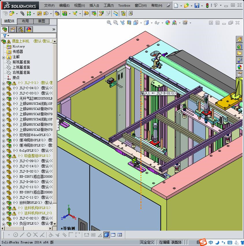Open the Toolbox menu

(124, 5)
